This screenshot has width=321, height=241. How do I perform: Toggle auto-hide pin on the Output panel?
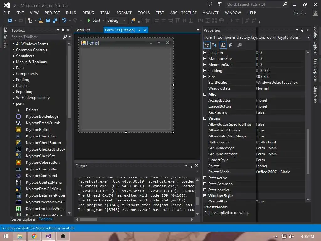point(191,166)
